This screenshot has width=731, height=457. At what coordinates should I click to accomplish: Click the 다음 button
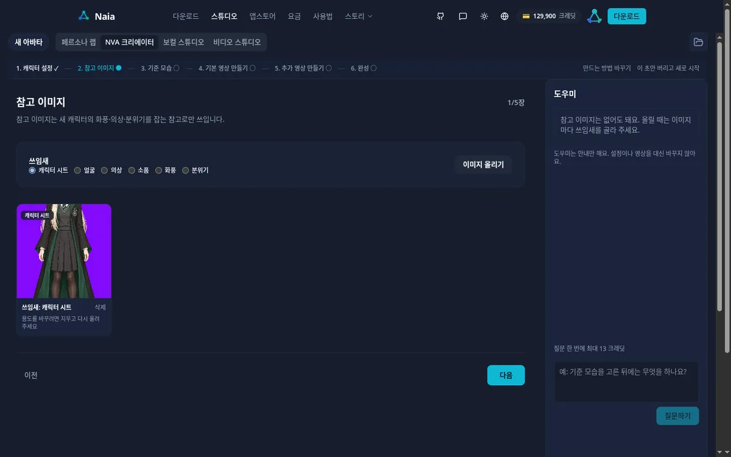506,375
